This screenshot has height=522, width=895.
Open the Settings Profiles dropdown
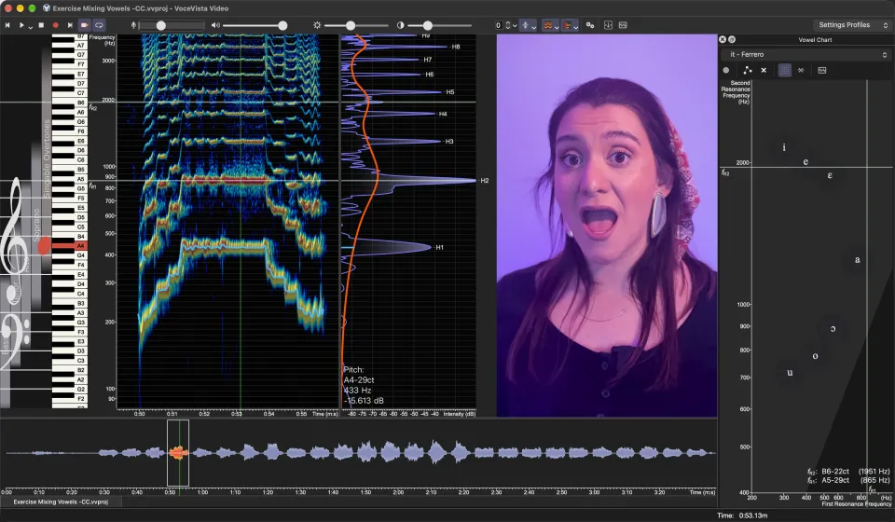(x=853, y=25)
